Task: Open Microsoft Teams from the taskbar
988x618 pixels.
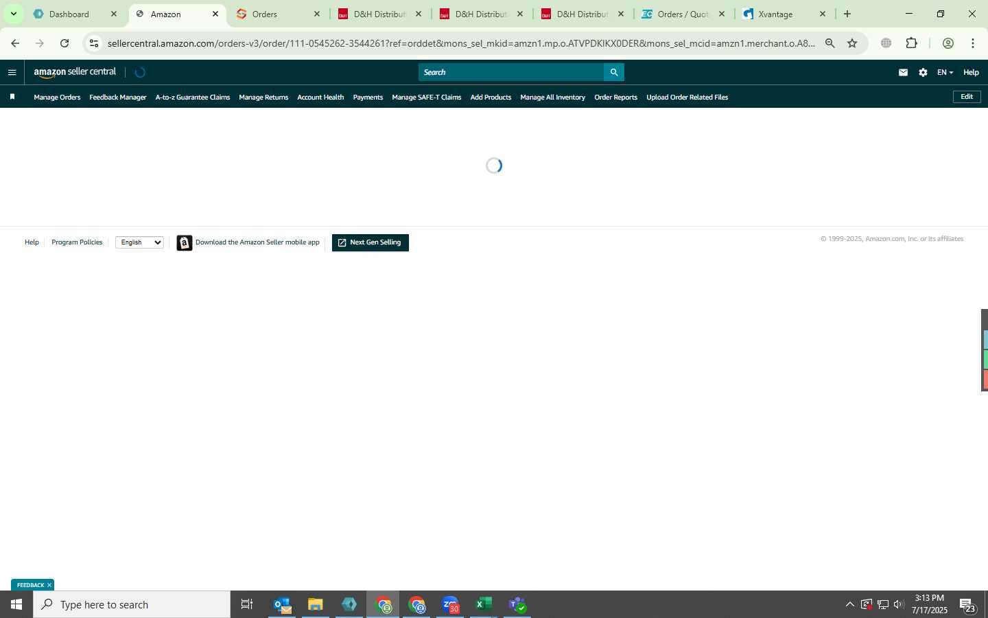Action: click(x=517, y=604)
